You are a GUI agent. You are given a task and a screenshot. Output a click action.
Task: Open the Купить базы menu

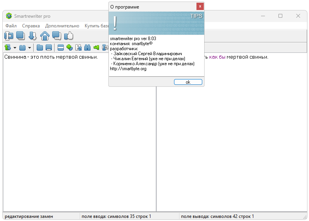[96, 26]
